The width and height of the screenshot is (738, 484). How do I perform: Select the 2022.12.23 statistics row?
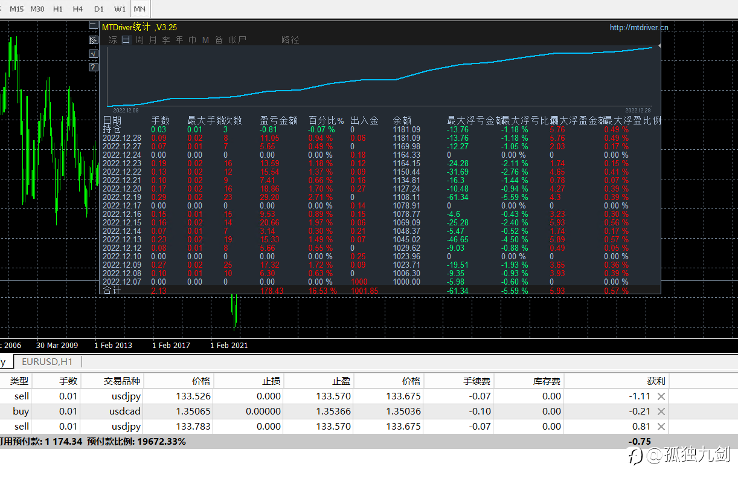coord(381,163)
